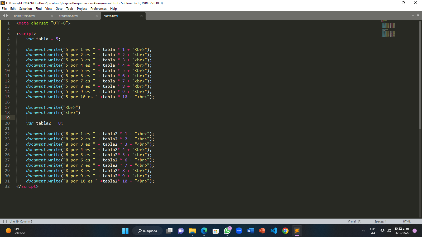Image resolution: width=422 pixels, height=237 pixels.
Task: Open the Preferences menu
Action: (98, 9)
